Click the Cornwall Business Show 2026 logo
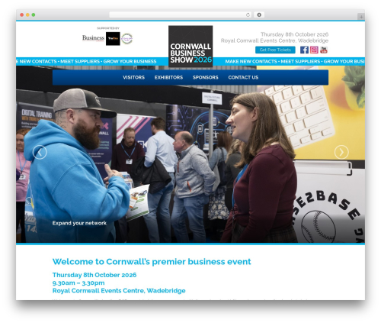The width and height of the screenshot is (381, 323). coord(190,47)
